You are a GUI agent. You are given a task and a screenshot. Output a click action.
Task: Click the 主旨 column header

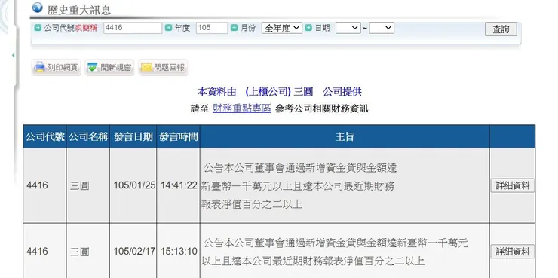coord(345,136)
